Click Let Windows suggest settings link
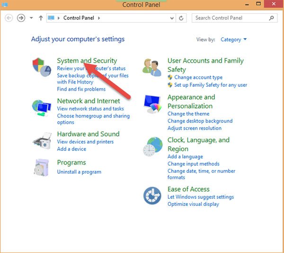Screen dimensions: 284x253 click(201, 197)
